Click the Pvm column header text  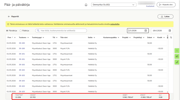coord(9,38)
